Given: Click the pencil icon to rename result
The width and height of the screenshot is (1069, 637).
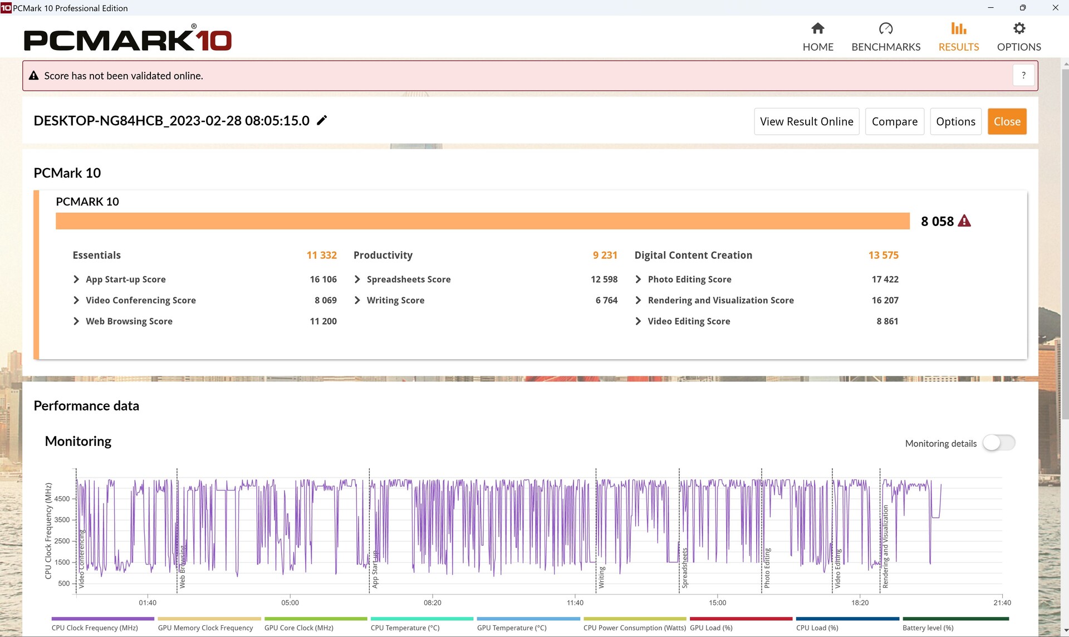Looking at the screenshot, I should pos(322,120).
